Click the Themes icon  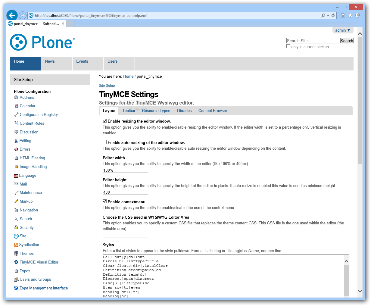[16, 253]
